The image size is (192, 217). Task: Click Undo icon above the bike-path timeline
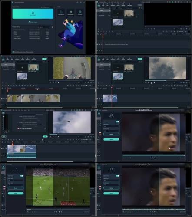pyautogui.click(x=3, y=85)
